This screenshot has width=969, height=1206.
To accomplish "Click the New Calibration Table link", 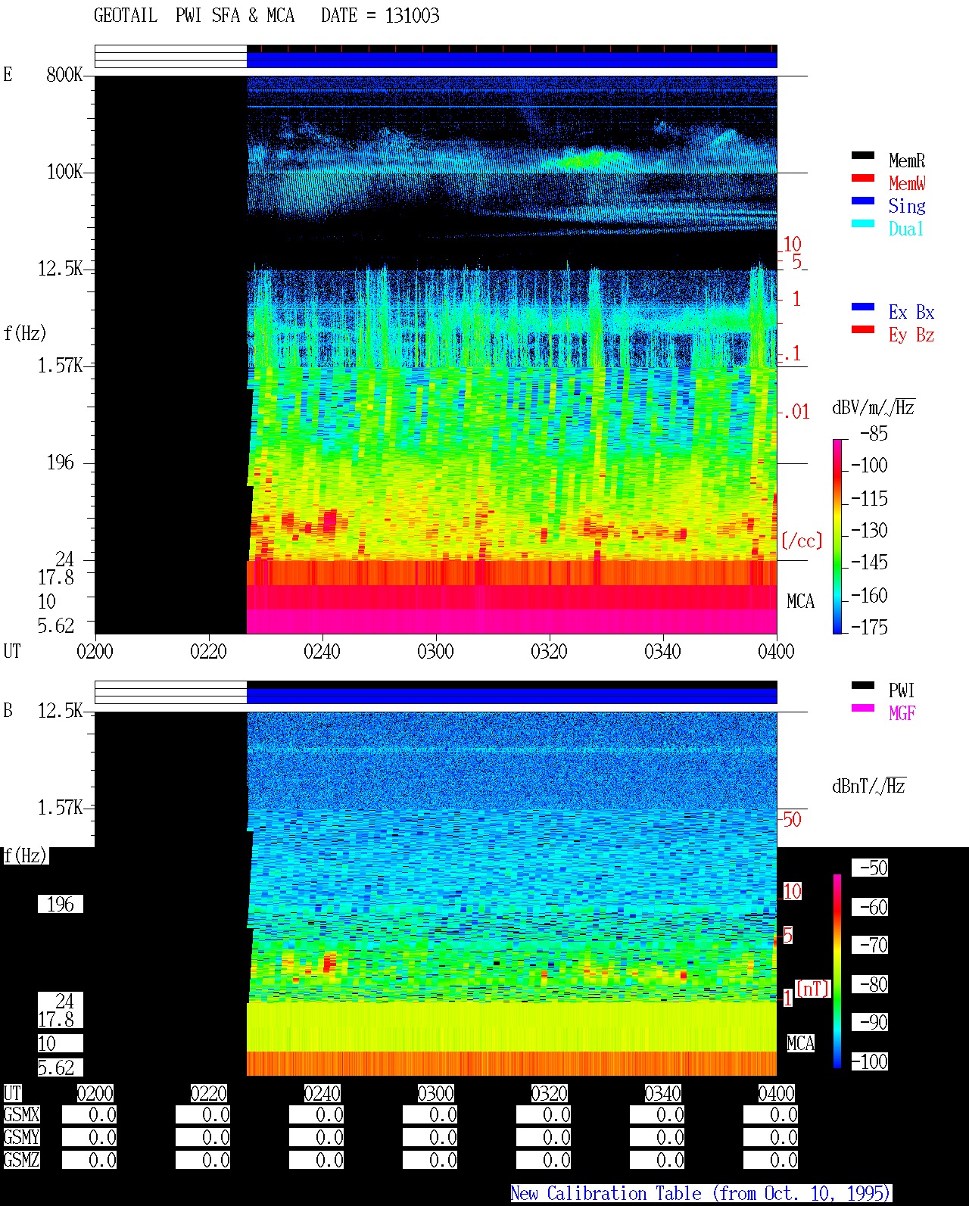I will (x=701, y=1193).
